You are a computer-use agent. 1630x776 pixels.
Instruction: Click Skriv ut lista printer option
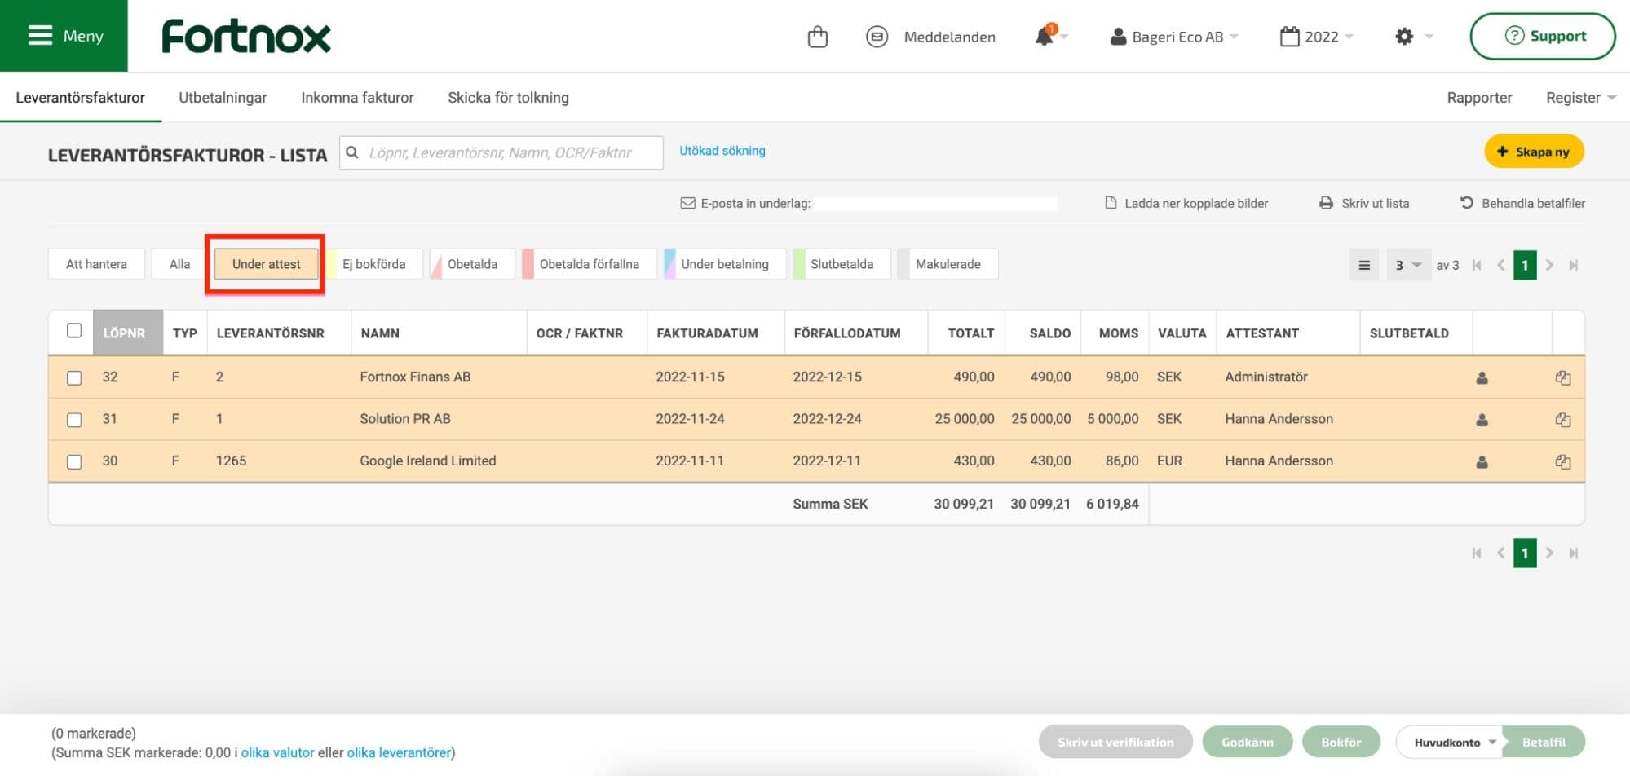[1364, 203]
